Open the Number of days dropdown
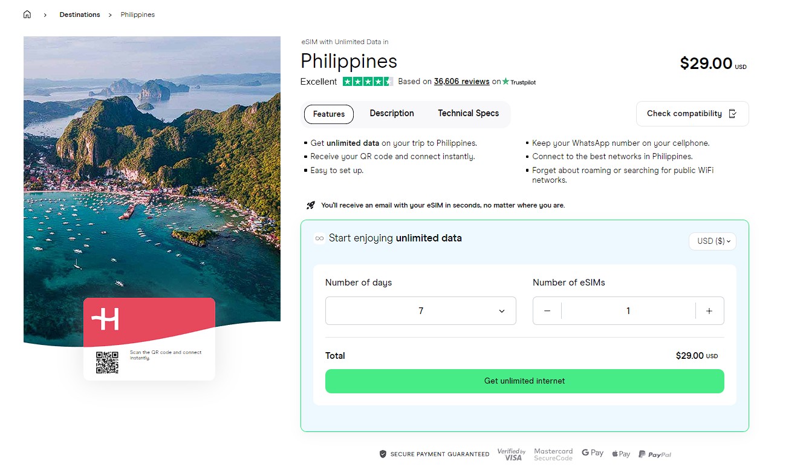The height and width of the screenshot is (475, 806). (420, 310)
